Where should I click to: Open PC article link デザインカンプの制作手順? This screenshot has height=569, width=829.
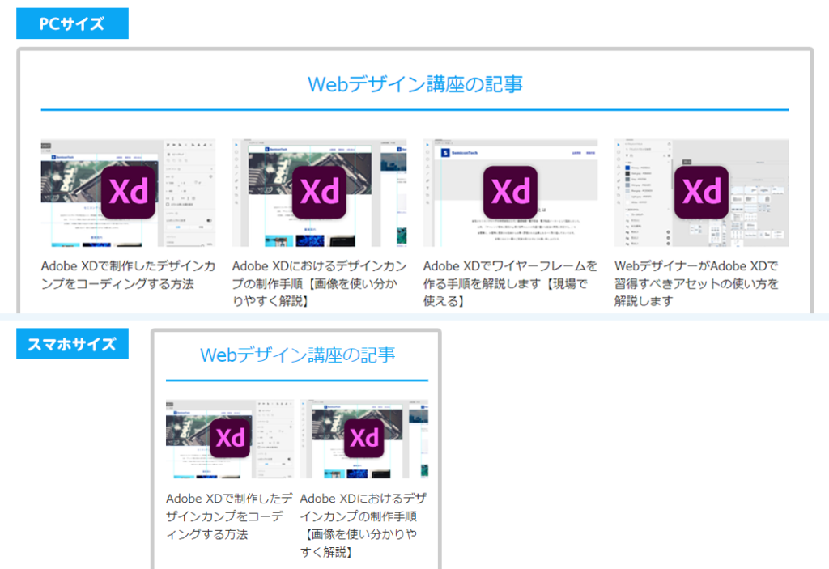point(319,283)
